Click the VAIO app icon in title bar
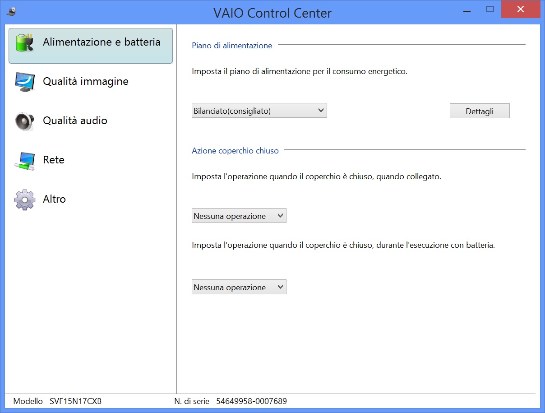 [12, 12]
